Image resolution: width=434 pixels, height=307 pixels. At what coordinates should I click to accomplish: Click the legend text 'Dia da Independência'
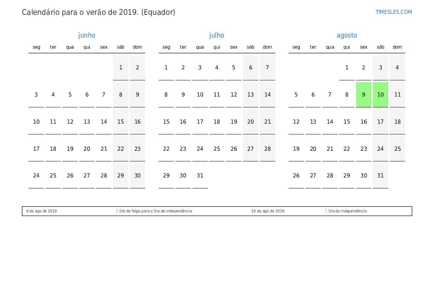(347, 211)
